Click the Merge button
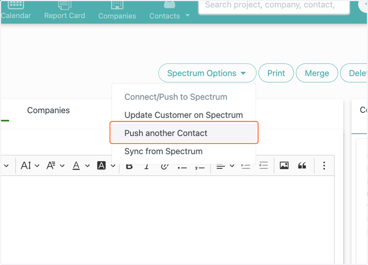Screen dimensions: 368x265 (317, 73)
